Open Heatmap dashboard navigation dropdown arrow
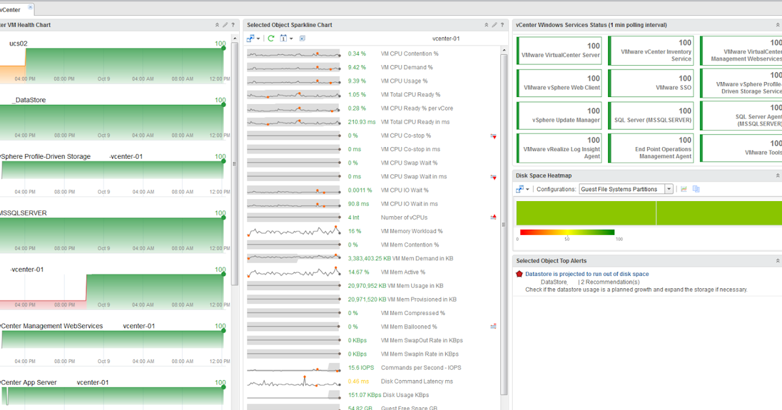782x410 pixels. click(x=528, y=189)
